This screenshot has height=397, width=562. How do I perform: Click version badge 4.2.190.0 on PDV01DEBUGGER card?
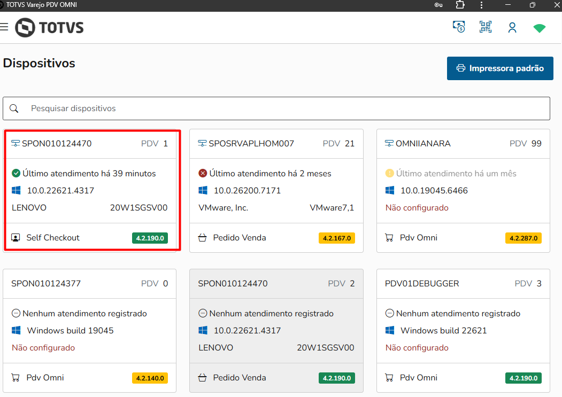tap(523, 378)
